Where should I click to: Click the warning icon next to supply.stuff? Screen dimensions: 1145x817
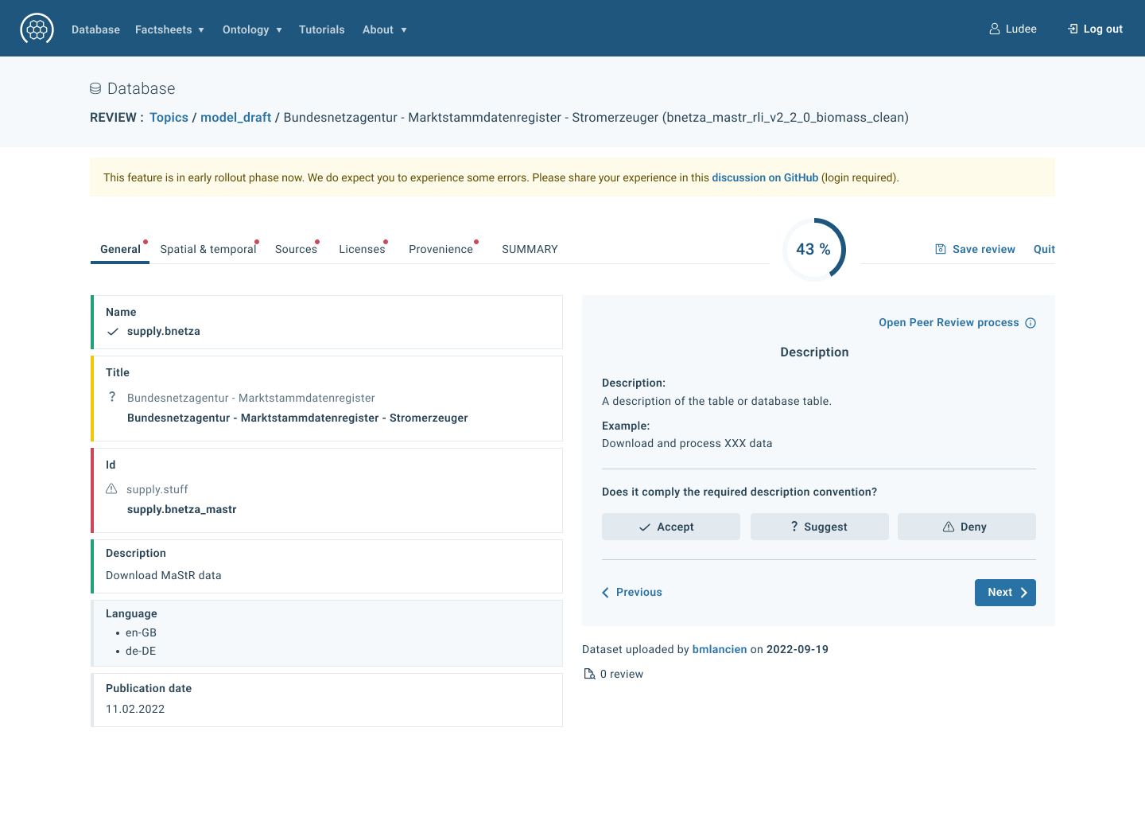click(x=112, y=488)
